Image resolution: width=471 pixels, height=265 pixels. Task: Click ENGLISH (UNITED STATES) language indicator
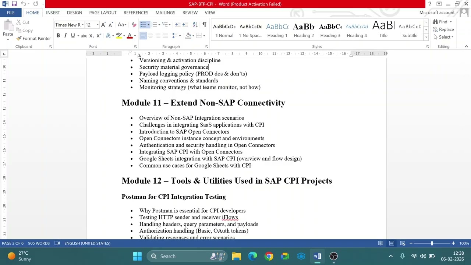[x=87, y=243]
